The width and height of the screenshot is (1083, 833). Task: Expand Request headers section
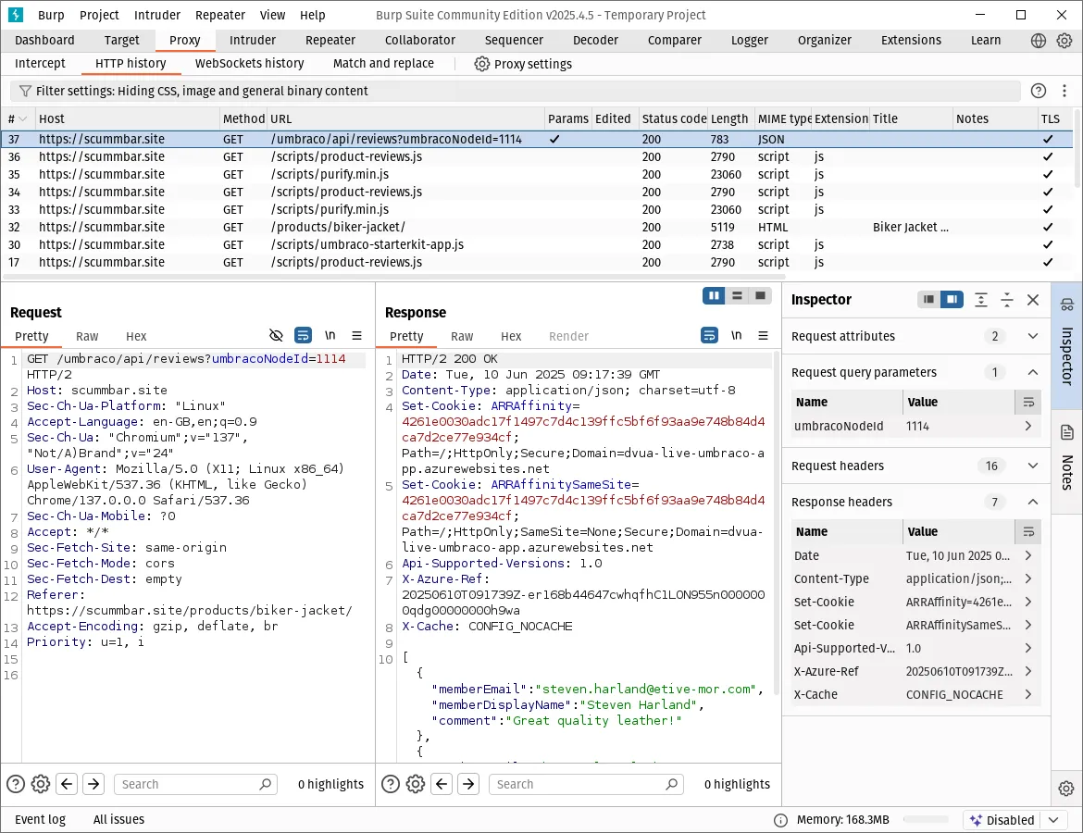coord(1033,466)
